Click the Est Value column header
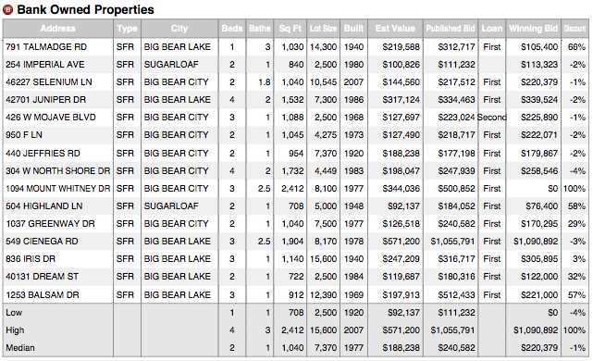This screenshot has height=361, width=593. pos(395,29)
